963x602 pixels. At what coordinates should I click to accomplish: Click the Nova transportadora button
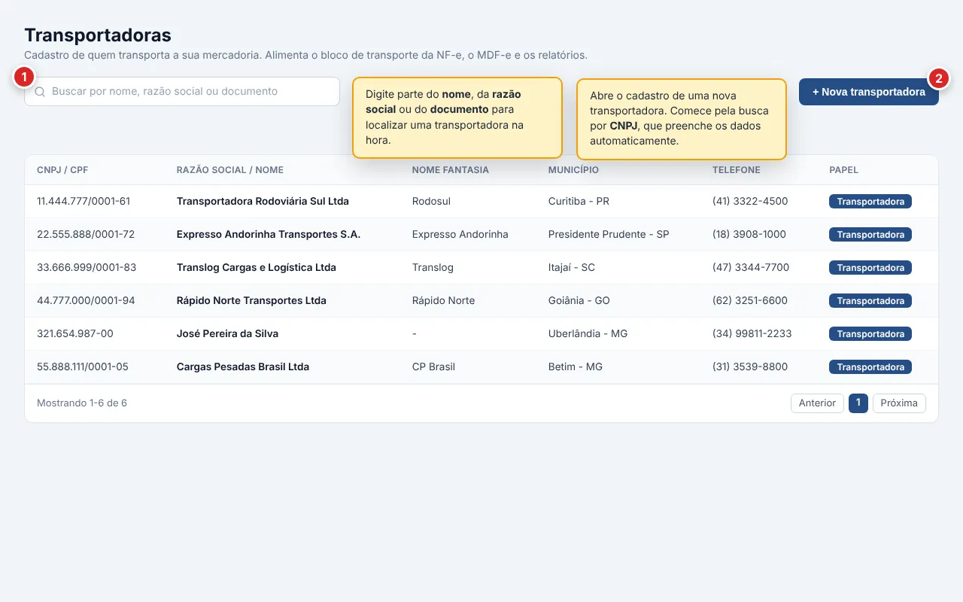[x=869, y=92]
